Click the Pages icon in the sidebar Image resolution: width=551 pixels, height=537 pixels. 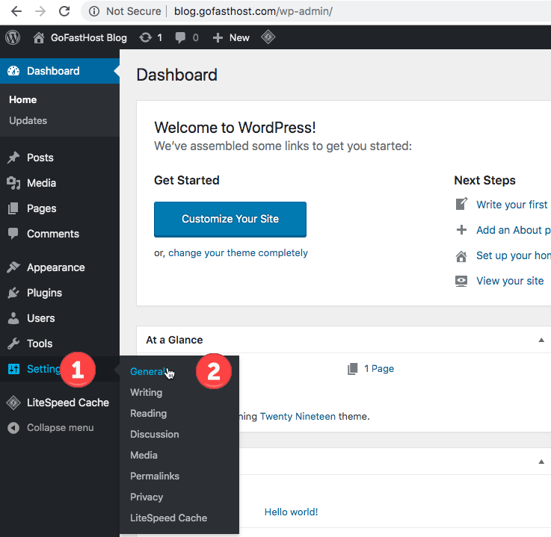pyautogui.click(x=13, y=208)
